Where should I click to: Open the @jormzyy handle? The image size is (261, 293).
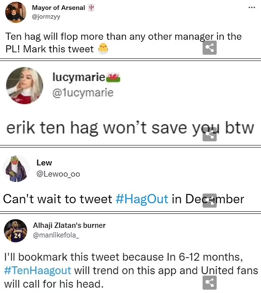(46, 17)
